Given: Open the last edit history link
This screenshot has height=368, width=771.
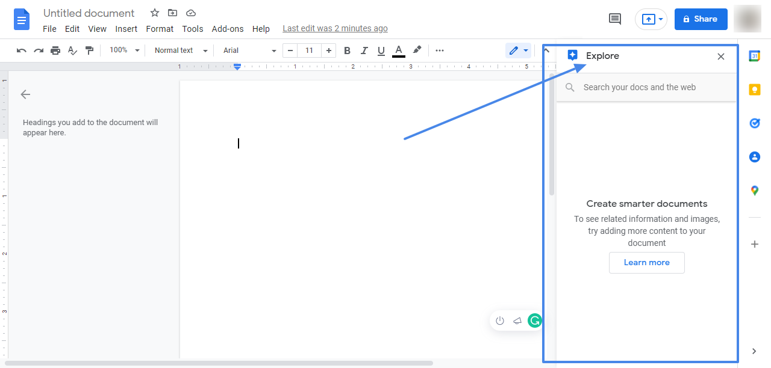Looking at the screenshot, I should (335, 28).
